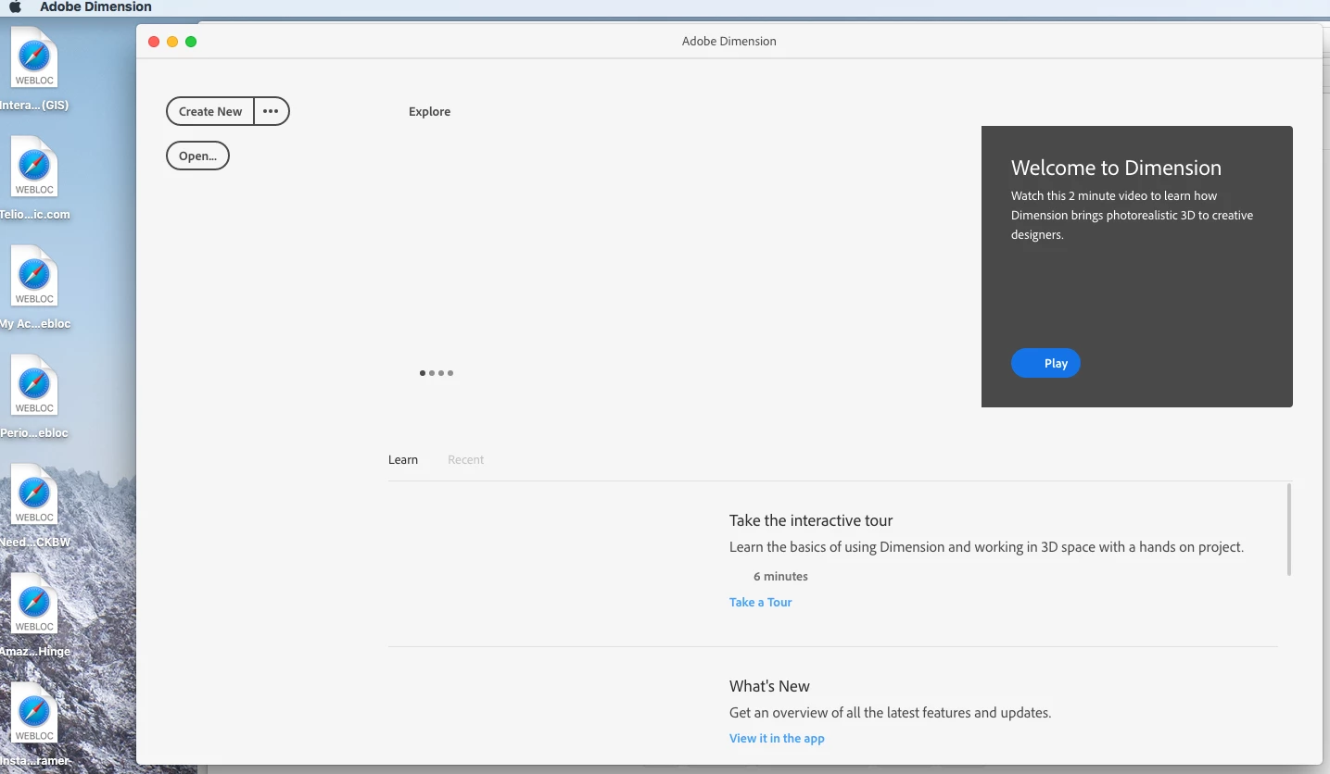Click the What's New heading

(769, 686)
